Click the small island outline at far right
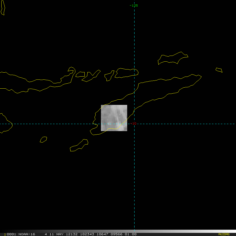 click(219, 70)
